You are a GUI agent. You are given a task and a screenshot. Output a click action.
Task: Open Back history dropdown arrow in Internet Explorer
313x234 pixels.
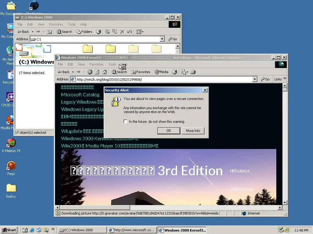(x=73, y=72)
